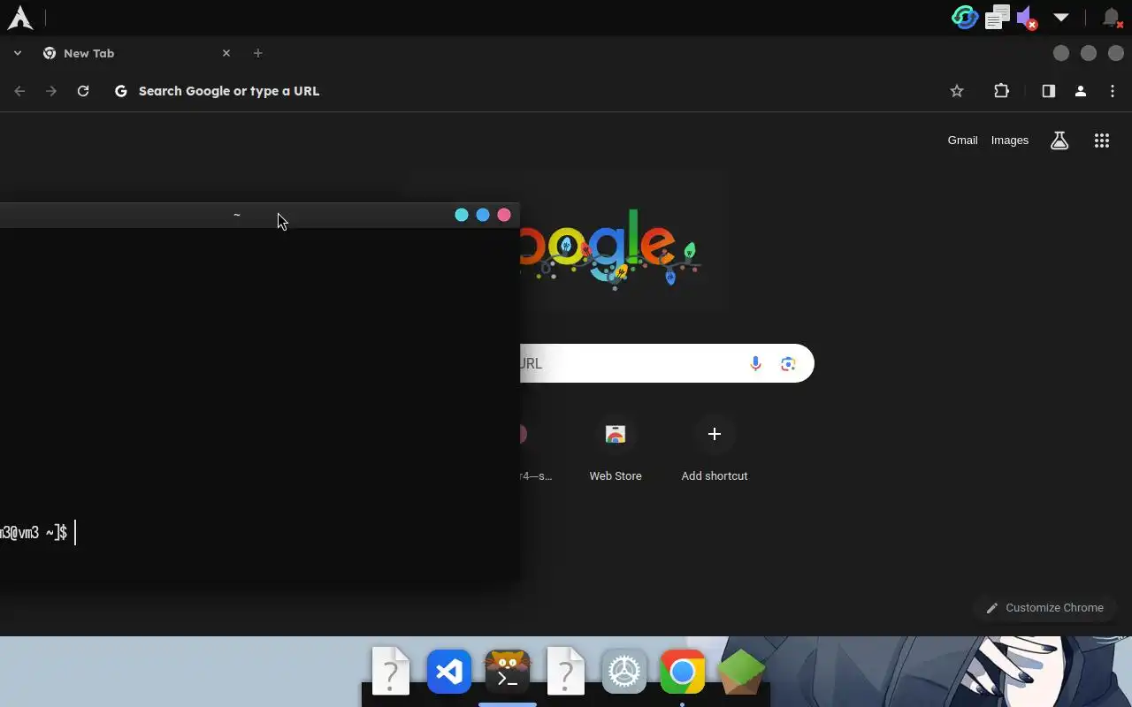Click the terminal's cyan window button

(462, 215)
